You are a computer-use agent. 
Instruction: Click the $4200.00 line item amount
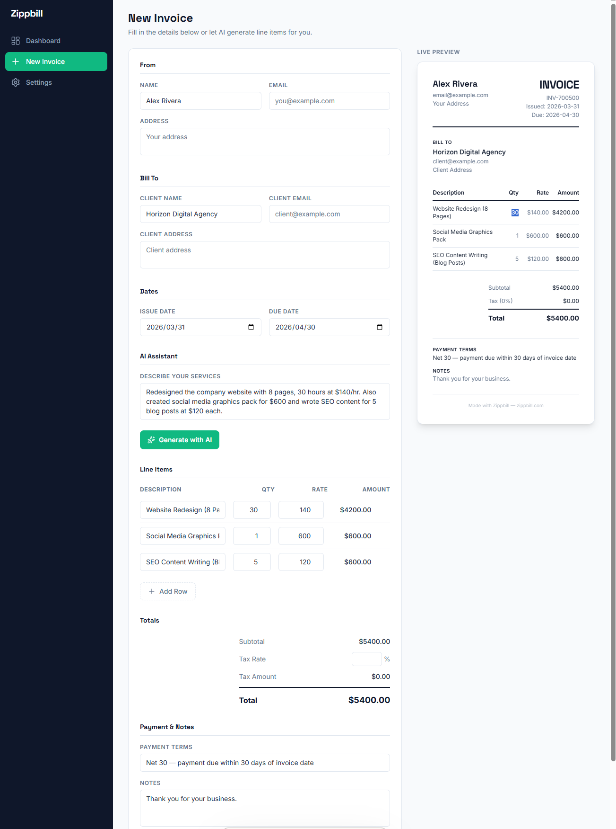tap(356, 510)
